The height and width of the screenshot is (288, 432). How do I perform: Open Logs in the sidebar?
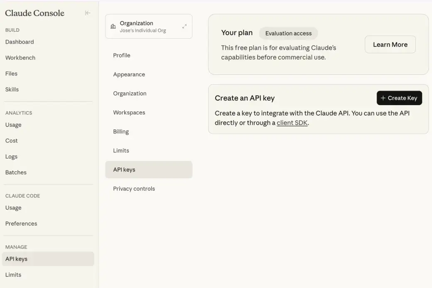(x=11, y=157)
